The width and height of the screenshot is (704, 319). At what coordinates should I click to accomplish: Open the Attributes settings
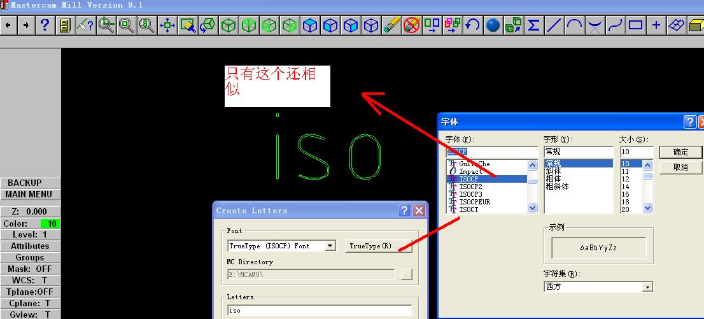pos(30,246)
